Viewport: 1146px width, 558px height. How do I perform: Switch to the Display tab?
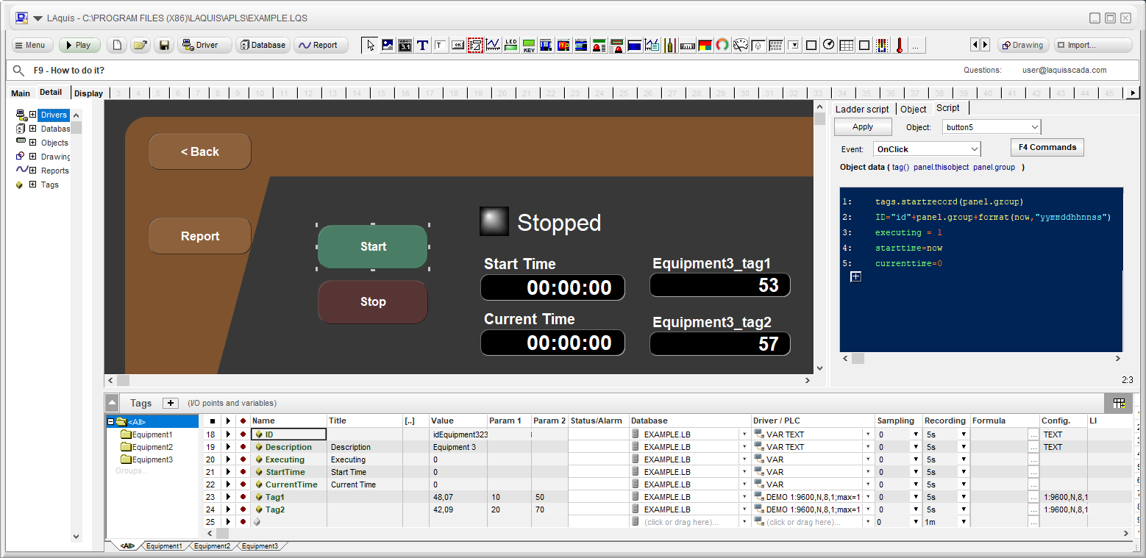[x=88, y=93]
